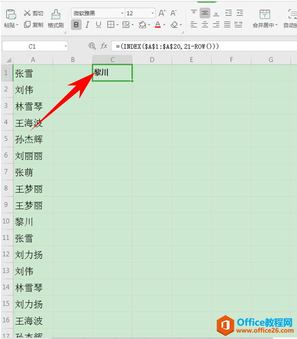Click the red font color icon
This screenshot has width=297, height=339.
click(x=158, y=25)
